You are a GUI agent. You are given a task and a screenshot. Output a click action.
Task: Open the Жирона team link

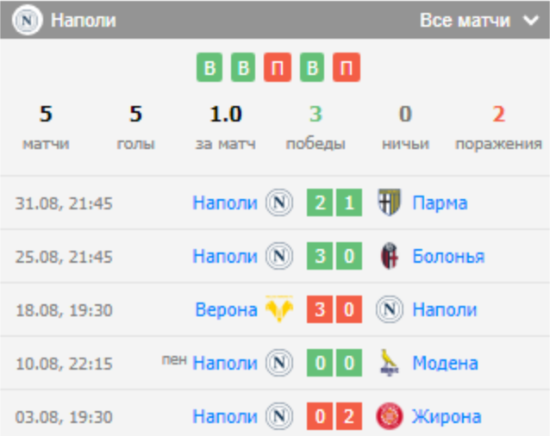pyautogui.click(x=447, y=417)
